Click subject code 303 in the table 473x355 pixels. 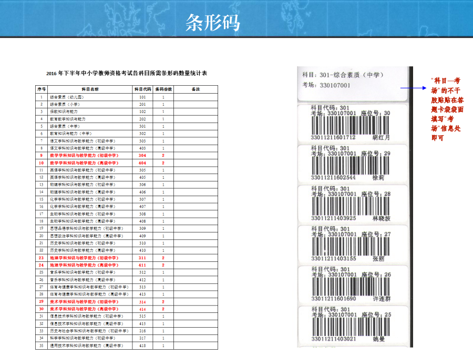click(x=142, y=141)
